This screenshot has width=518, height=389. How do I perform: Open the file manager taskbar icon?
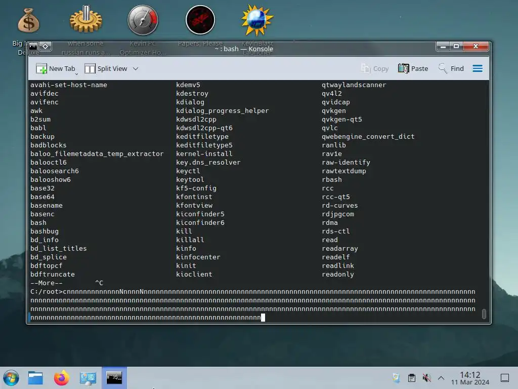tap(35, 378)
